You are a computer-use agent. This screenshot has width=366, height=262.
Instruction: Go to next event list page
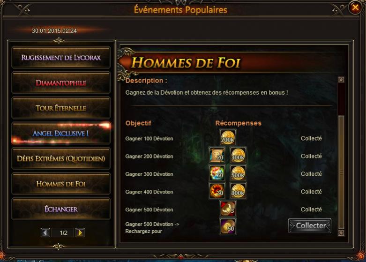pyautogui.click(x=80, y=232)
